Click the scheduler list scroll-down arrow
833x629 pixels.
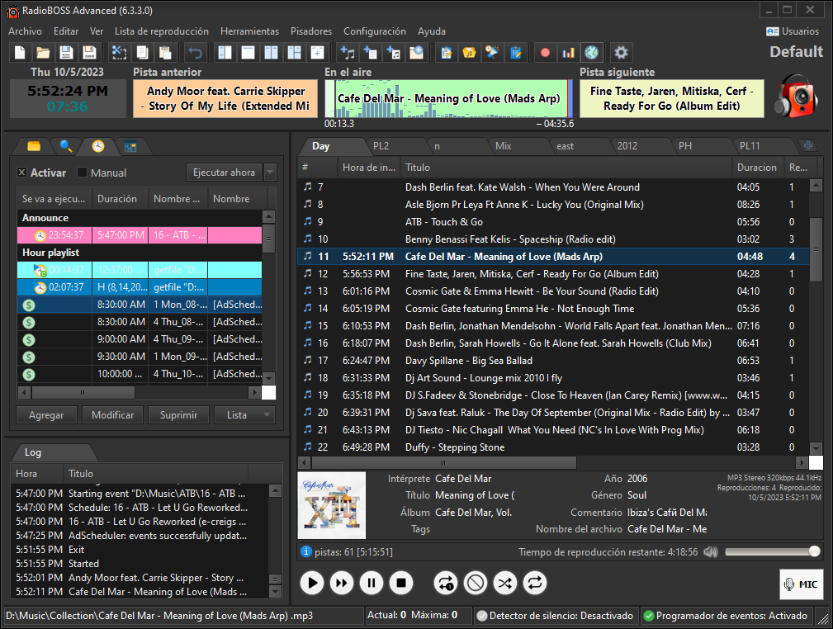(269, 378)
